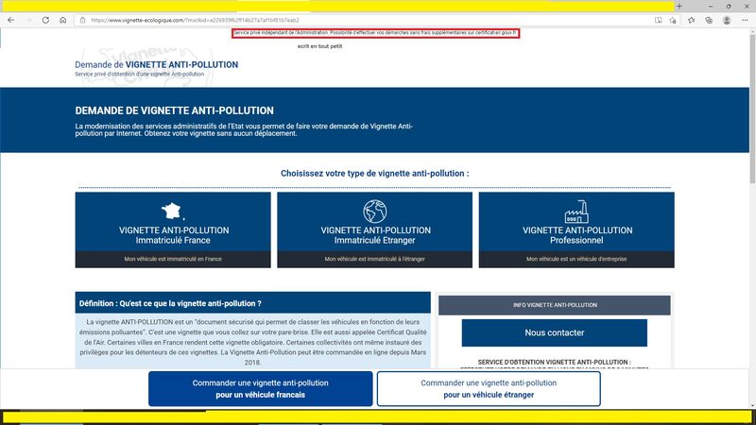Image resolution: width=756 pixels, height=425 pixels.
Task: Click the blue banner DEMANDE DE VIGNETTE title
Action: 175,110
